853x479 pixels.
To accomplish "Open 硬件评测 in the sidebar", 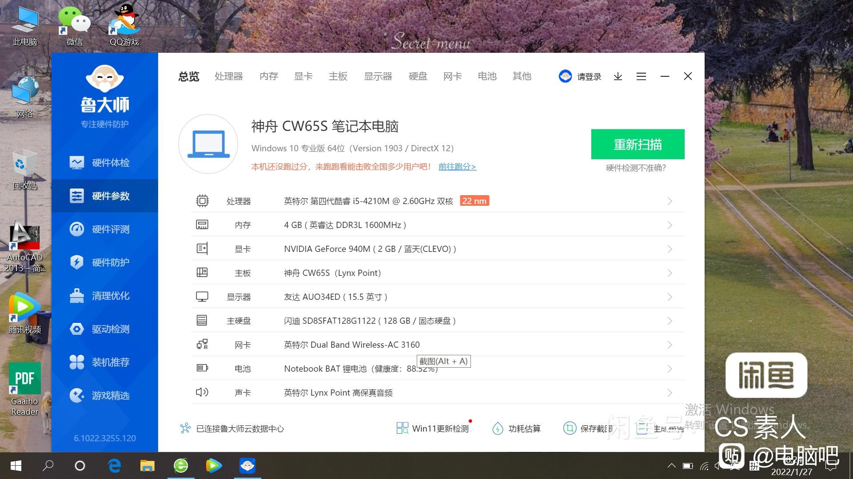I will 105,229.
